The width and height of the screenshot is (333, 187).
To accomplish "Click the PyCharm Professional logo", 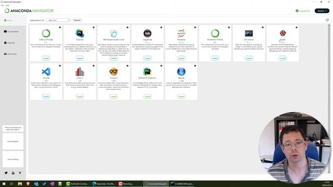I will [147, 72].
